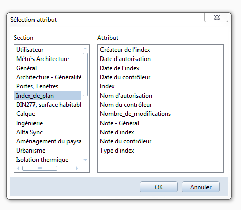This screenshot has width=241, height=210.
Task: Close the Sélection attribut dialog
Action: pos(216,17)
